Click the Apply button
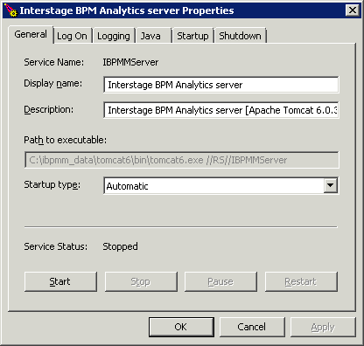Viewport: 364px width, 346px height. click(323, 327)
